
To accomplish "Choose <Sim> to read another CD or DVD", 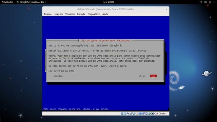I will 142,76.
